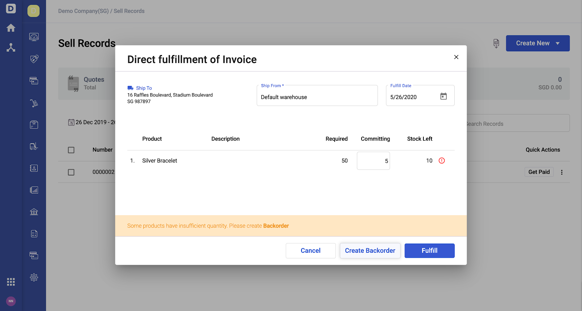Viewport: 582px width, 311px height.
Task: Click the 26 Dec 2019 date range text
Action: [x=95, y=122]
